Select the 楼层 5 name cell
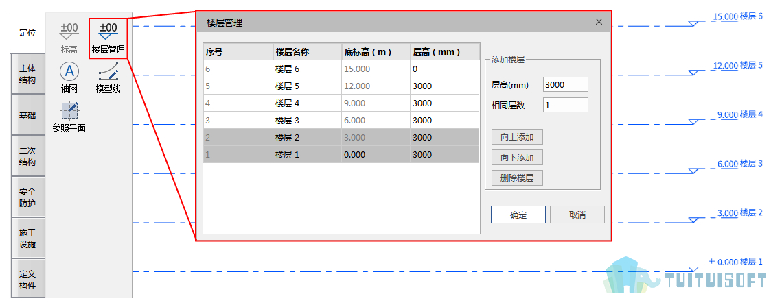Screen dimensions: 771x305 click(x=308, y=86)
